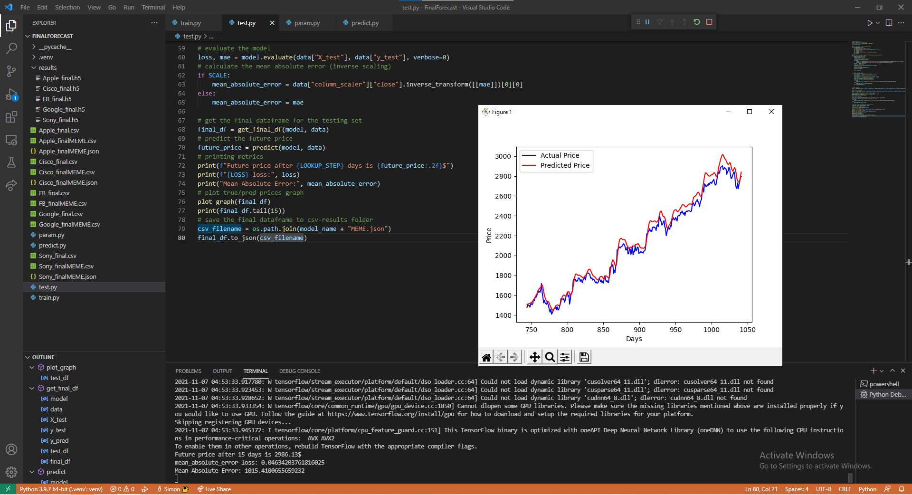Viewport: 912px width, 495px height.
Task: Expand the __pycache__ folder
Action: pyautogui.click(x=55, y=47)
